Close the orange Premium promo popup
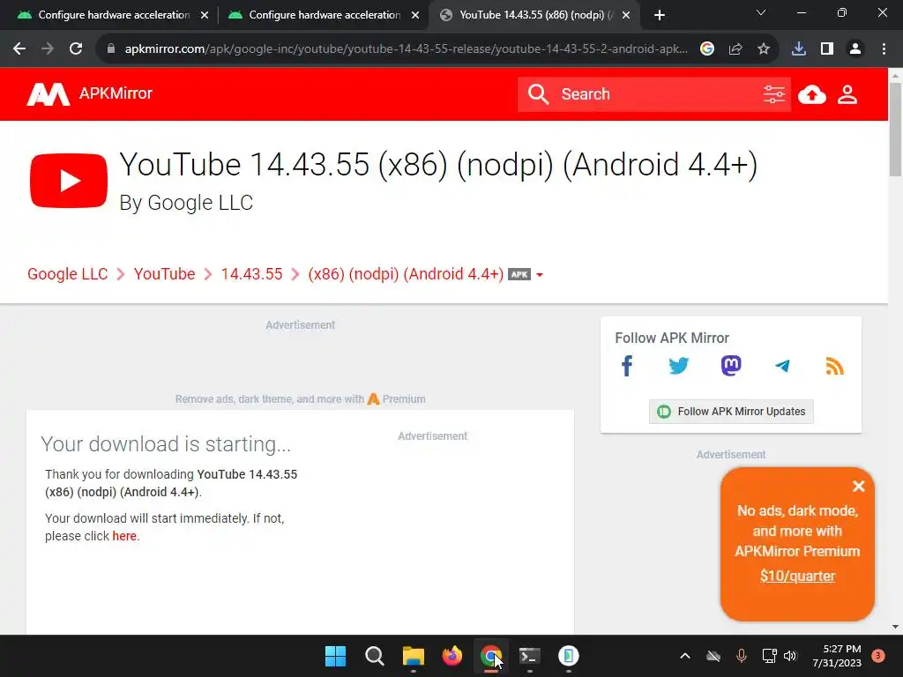 pyautogui.click(x=858, y=487)
